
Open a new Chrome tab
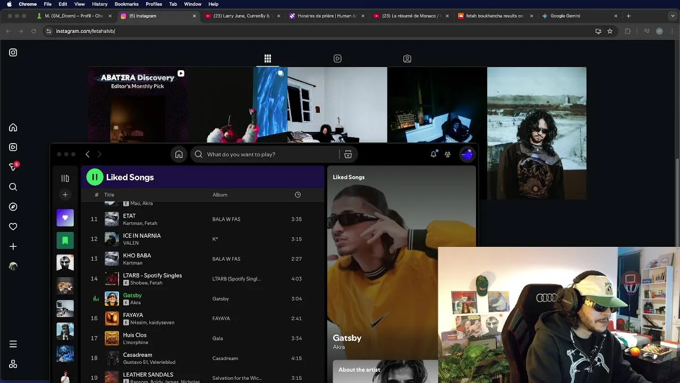628,16
